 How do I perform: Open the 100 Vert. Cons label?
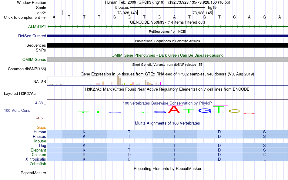coord(17,110)
